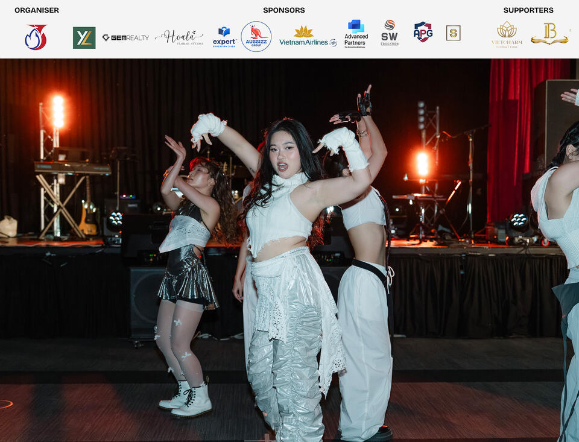Open the Expert Education sponsor logo
Image resolution: width=579 pixels, height=442 pixels.
pyautogui.click(x=224, y=37)
